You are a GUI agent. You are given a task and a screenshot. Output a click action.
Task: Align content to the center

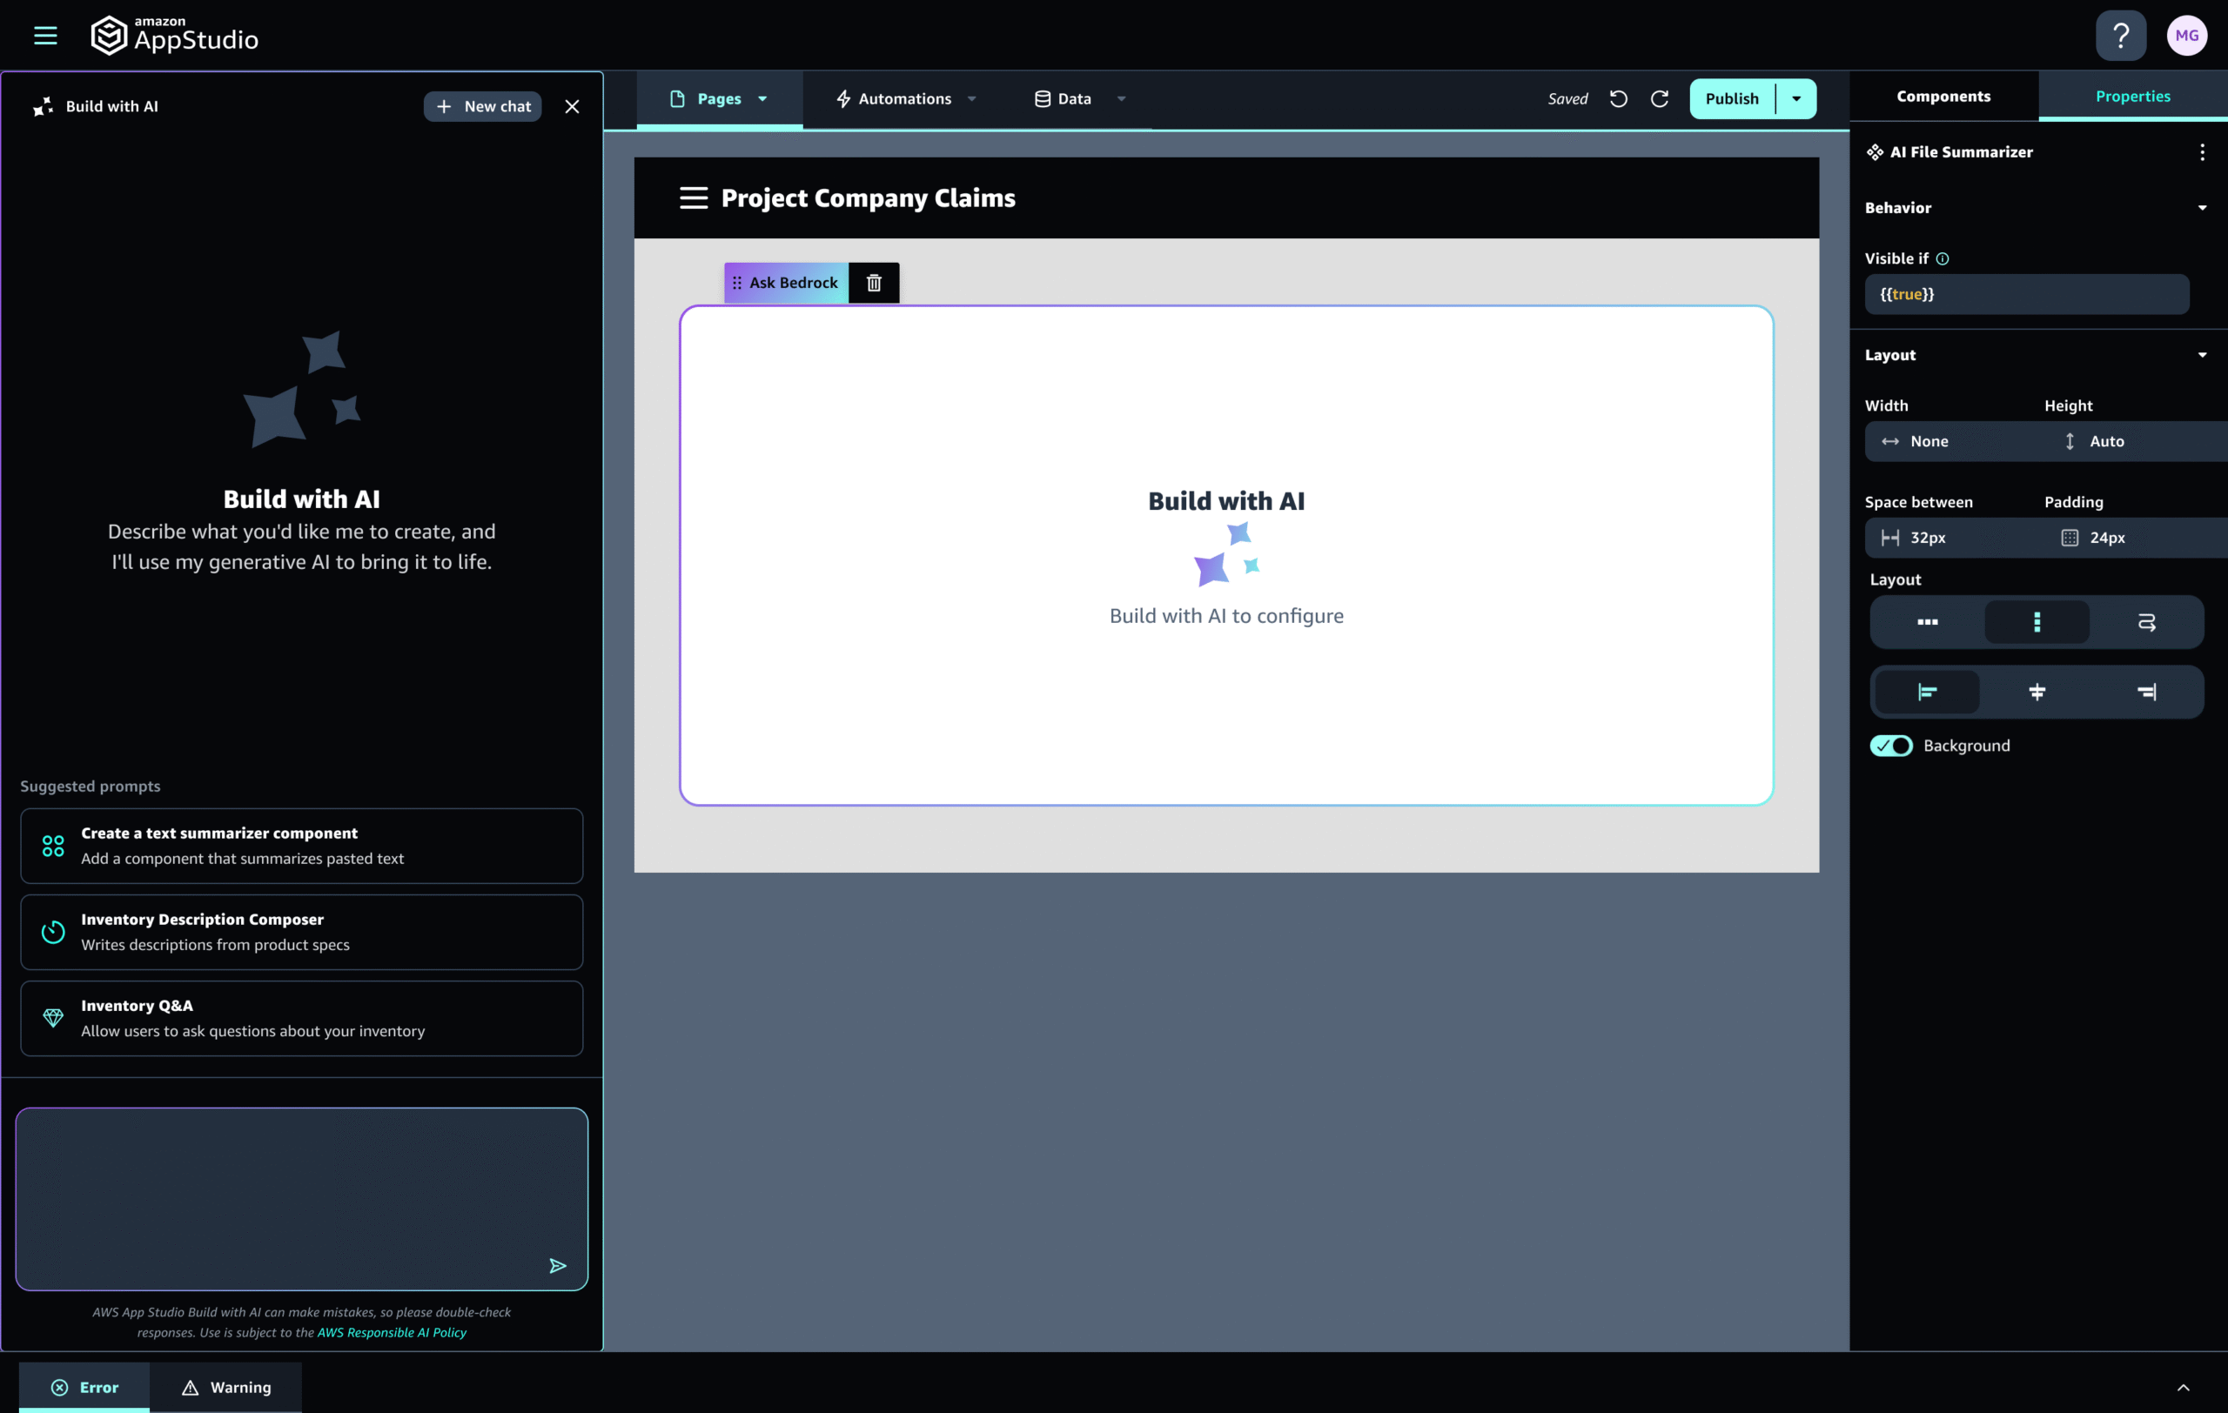coord(2037,692)
